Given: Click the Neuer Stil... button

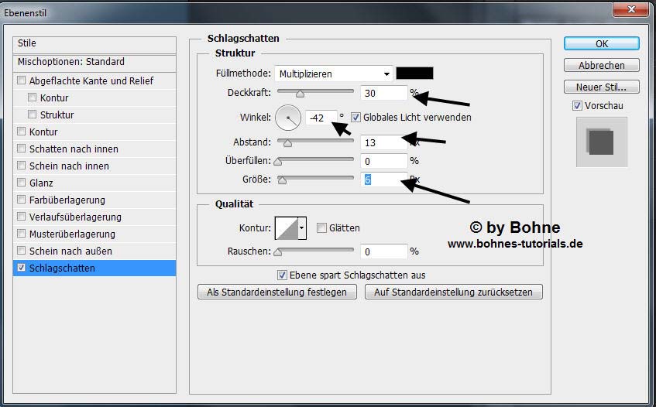Looking at the screenshot, I should coord(601,87).
